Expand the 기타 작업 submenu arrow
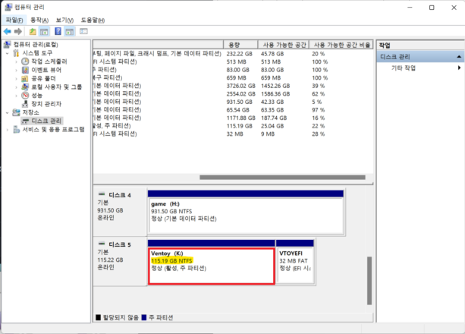Screen dimensions: 465x334 point(459,68)
